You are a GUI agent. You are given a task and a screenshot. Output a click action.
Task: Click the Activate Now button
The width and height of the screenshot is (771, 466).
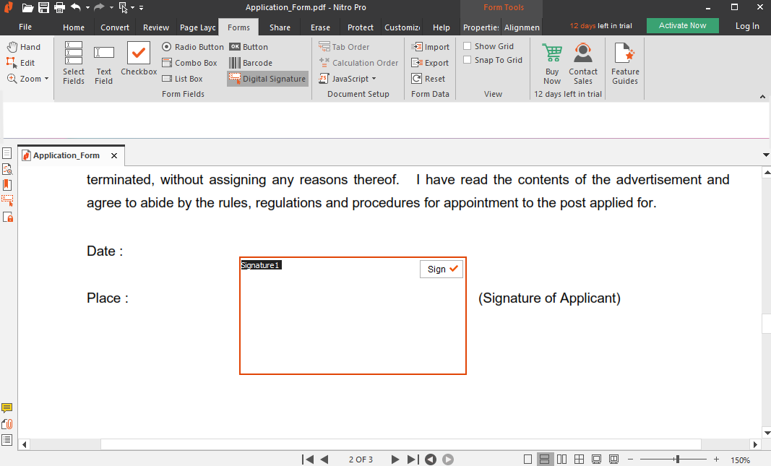tap(681, 25)
